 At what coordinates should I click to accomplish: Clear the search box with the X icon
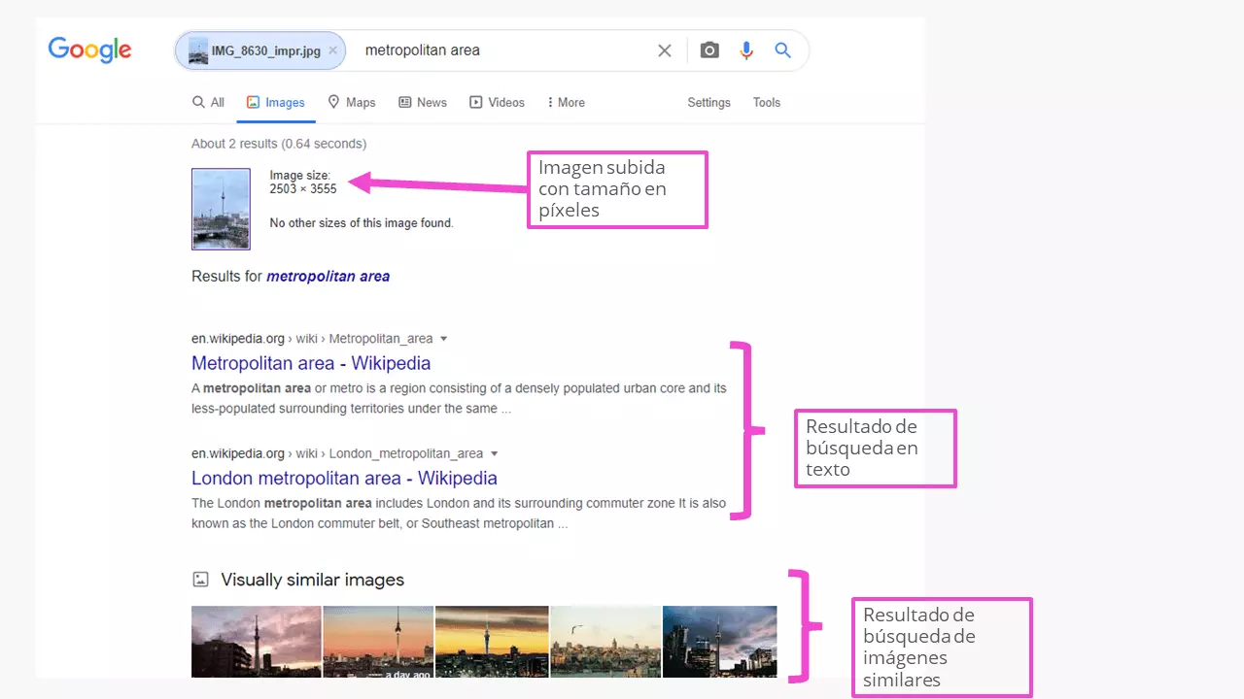[x=665, y=50]
